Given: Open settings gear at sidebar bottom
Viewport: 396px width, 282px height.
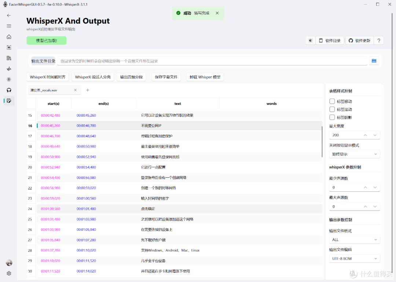Looking at the screenshot, I should point(9,273).
